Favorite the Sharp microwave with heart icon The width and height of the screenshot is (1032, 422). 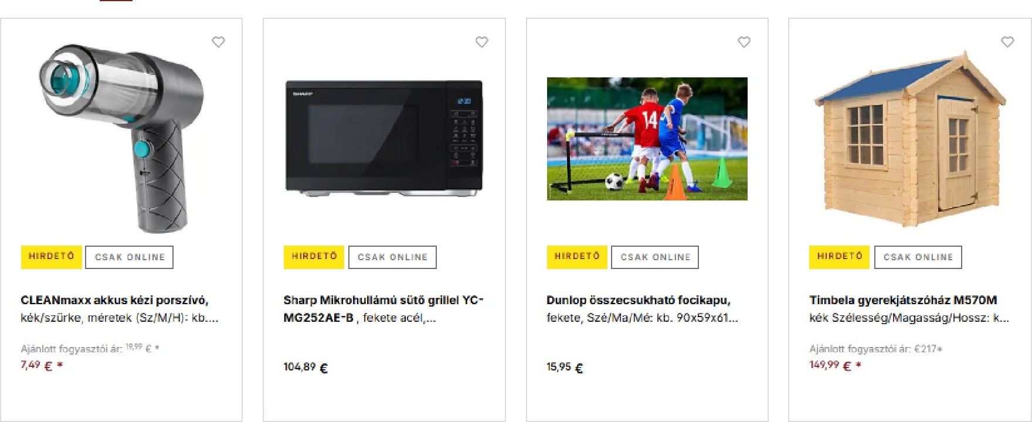pos(481,42)
